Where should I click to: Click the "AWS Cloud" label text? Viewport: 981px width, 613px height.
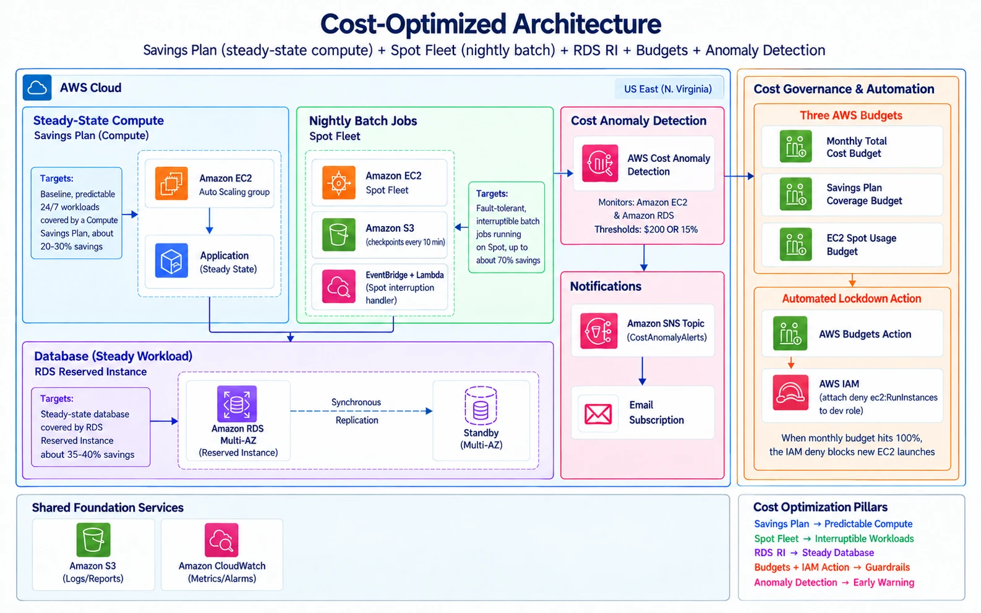click(90, 88)
